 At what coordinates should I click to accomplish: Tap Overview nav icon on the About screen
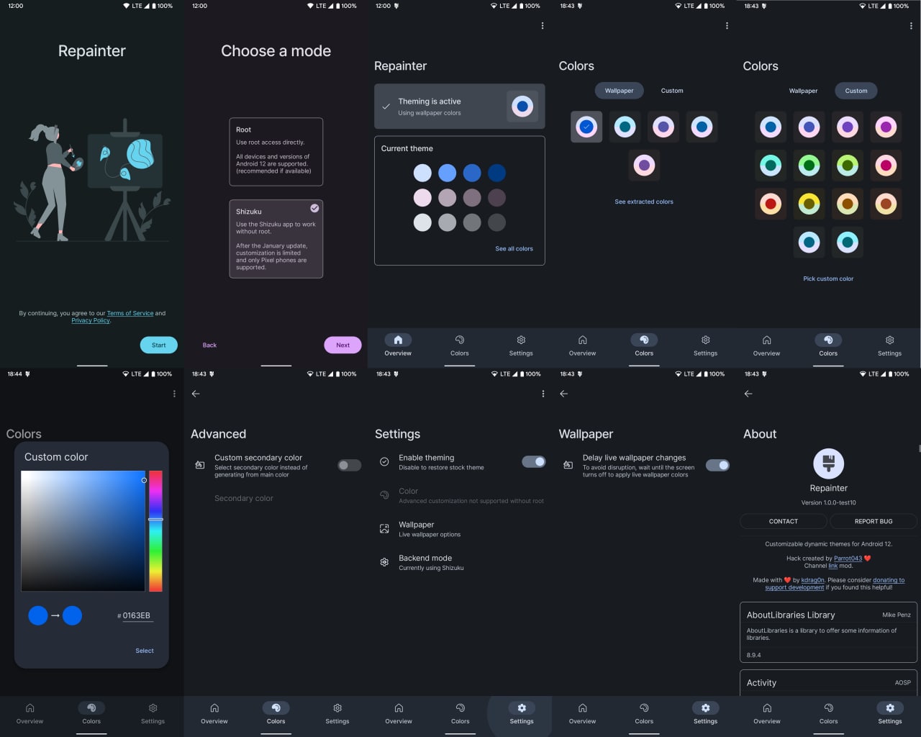767,708
